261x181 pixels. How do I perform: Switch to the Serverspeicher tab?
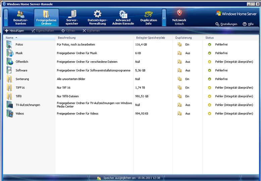coord(72,18)
